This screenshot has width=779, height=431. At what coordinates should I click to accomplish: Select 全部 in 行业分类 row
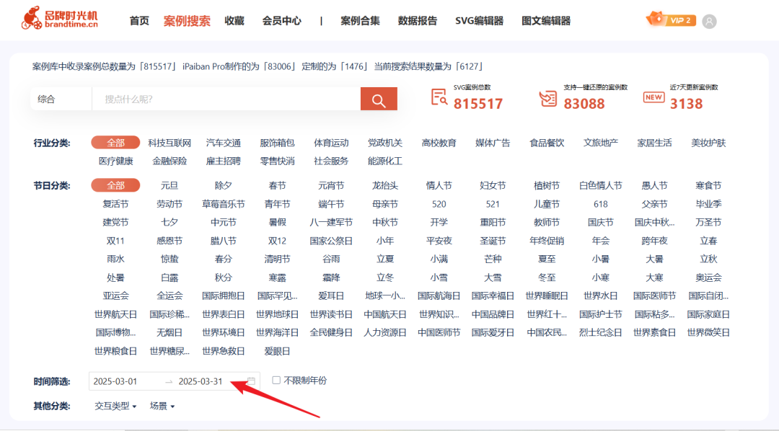point(115,142)
